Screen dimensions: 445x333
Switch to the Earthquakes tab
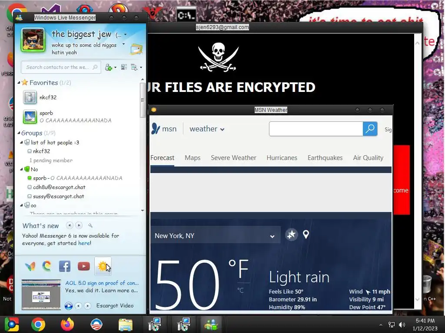325,158
